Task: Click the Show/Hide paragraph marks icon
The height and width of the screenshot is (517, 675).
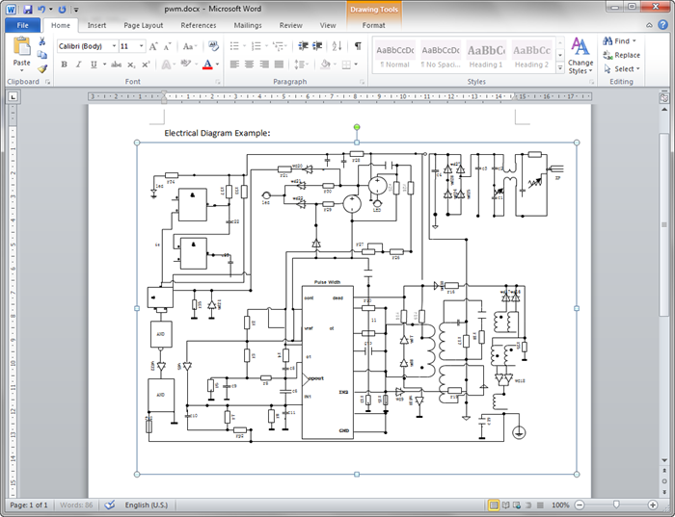Action: 358,45
